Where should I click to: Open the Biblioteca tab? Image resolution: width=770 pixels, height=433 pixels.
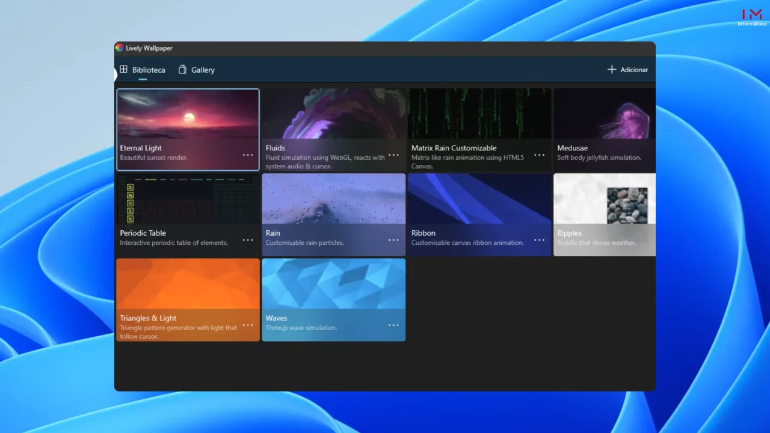pos(142,70)
